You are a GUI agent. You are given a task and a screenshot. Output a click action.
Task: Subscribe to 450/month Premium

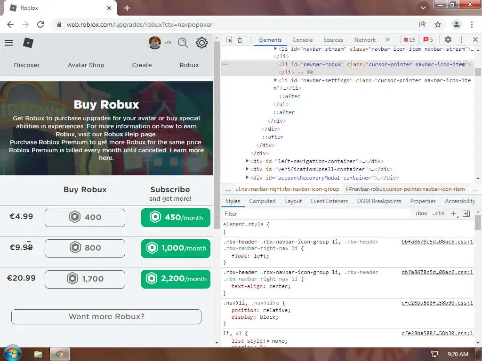(x=176, y=218)
